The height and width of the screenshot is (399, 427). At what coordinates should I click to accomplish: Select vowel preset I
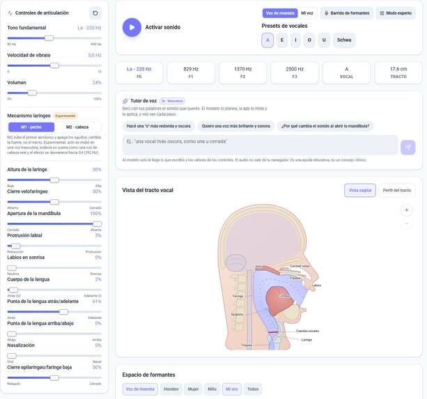point(295,40)
